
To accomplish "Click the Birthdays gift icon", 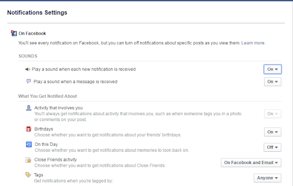I will click(x=29, y=129).
